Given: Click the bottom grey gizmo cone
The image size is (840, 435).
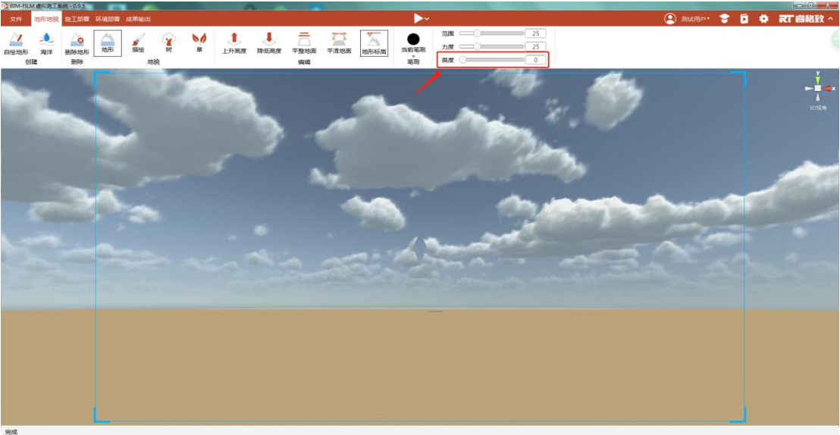Looking at the screenshot, I should (817, 97).
